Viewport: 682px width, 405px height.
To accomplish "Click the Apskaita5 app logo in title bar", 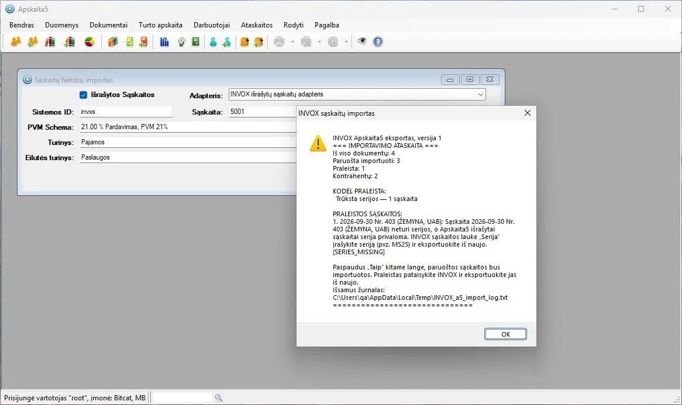I will [x=9, y=9].
